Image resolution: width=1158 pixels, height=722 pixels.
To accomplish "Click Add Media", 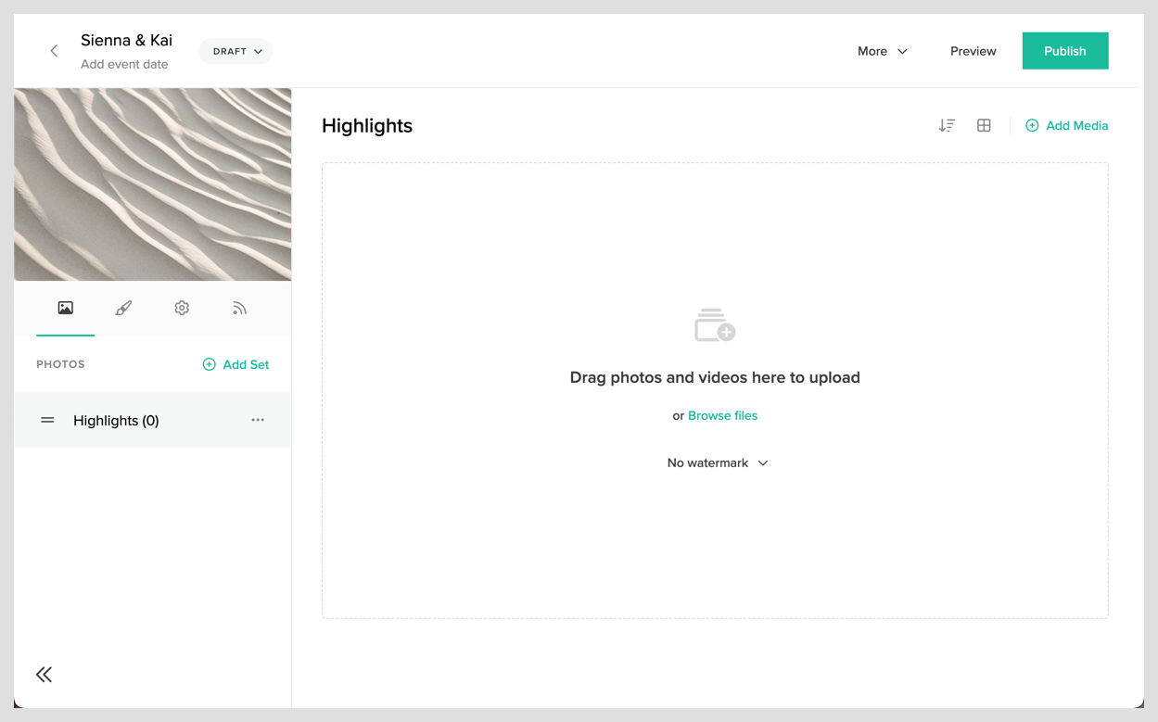I will [x=1066, y=125].
